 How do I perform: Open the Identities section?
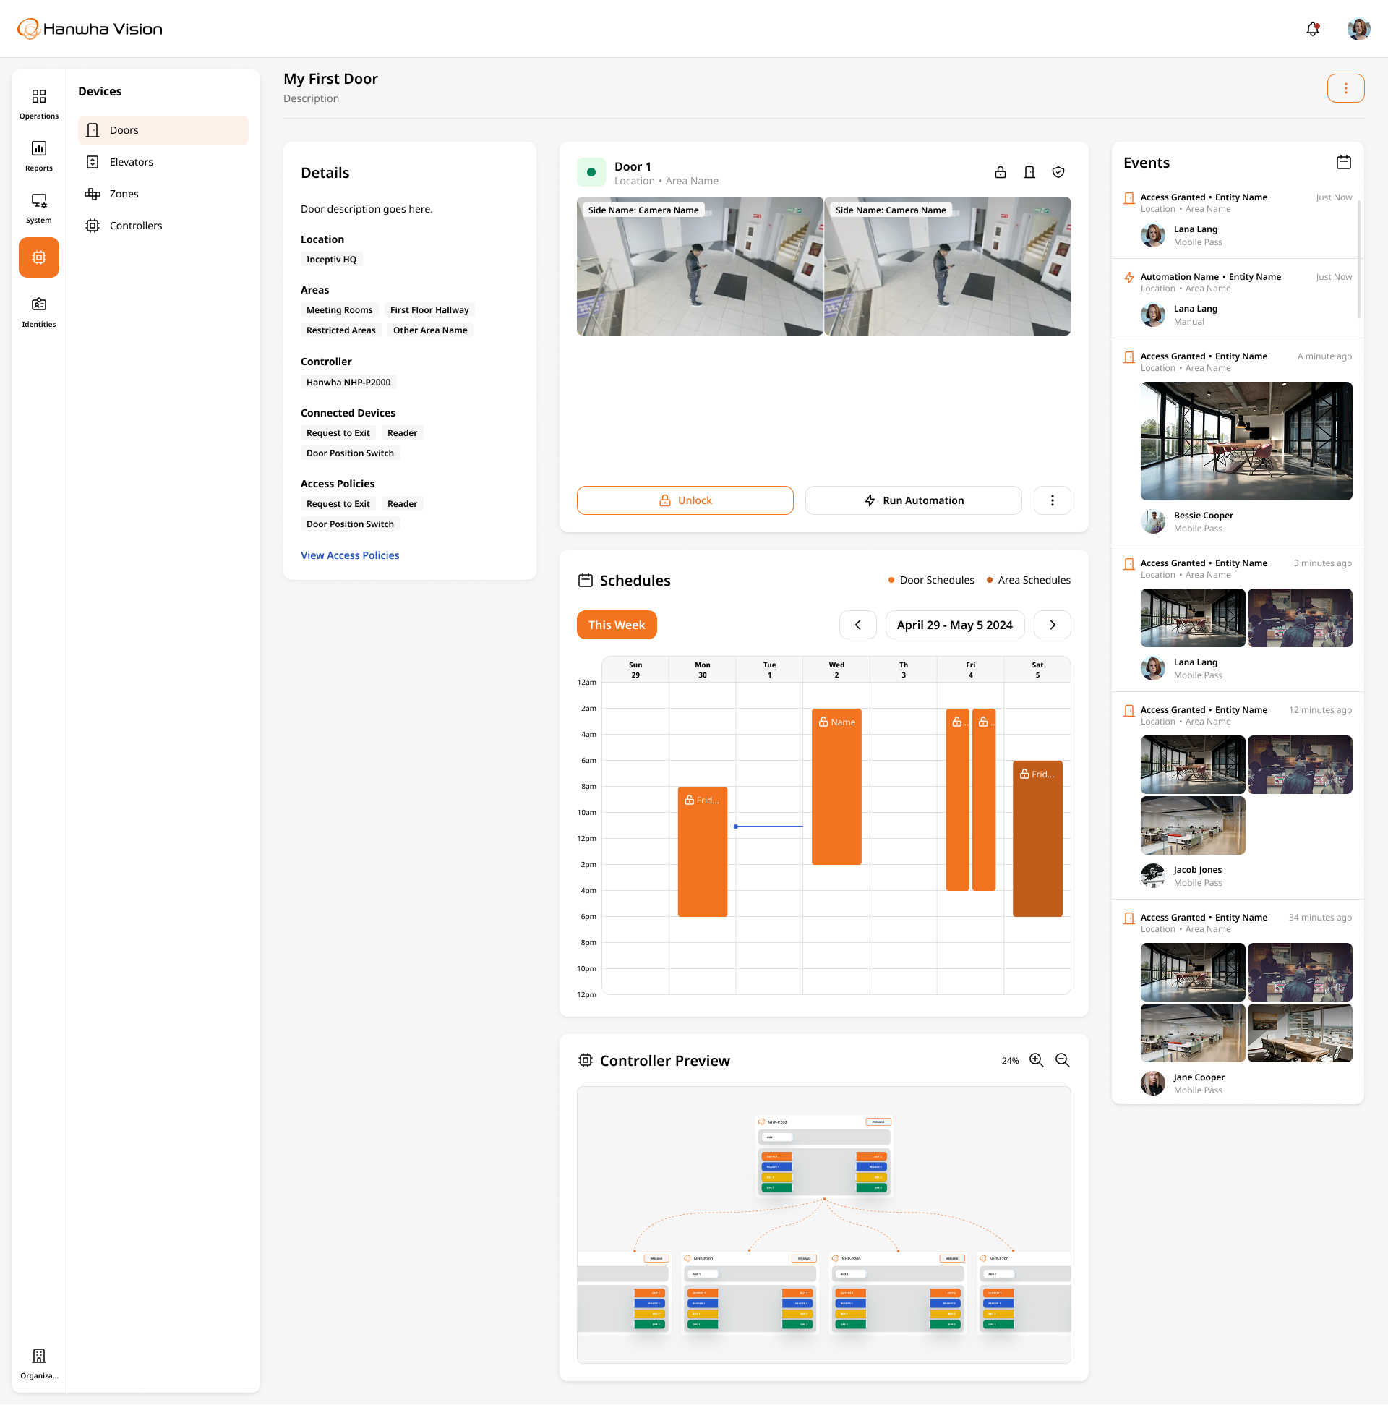(x=39, y=312)
